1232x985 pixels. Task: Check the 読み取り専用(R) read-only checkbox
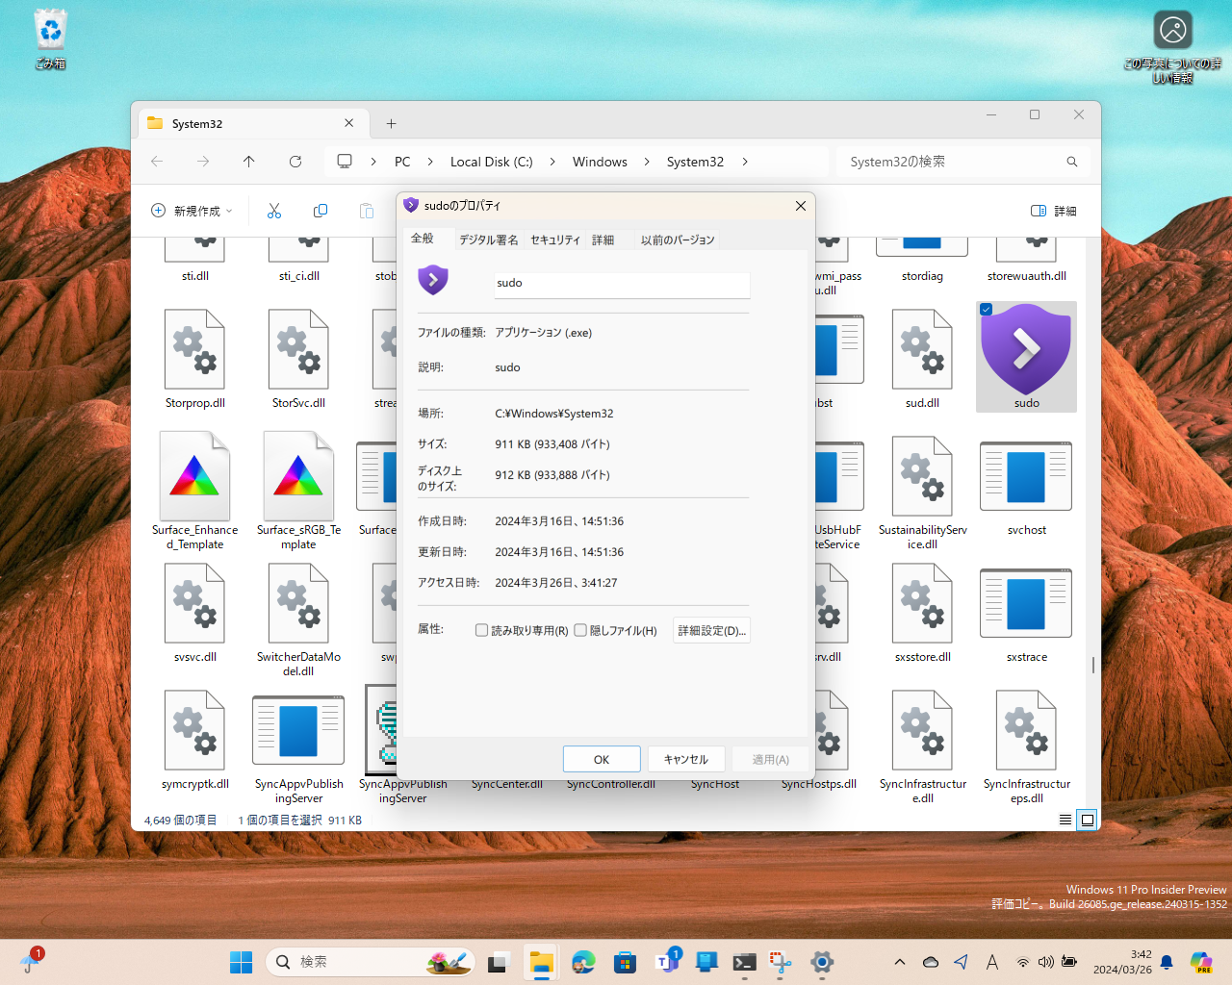482,630
